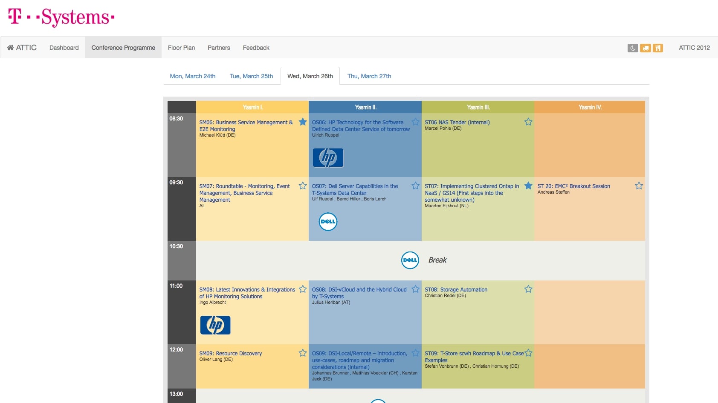718x403 pixels.
Task: Click ATTIC 2012 in navbar
Action: 694,48
